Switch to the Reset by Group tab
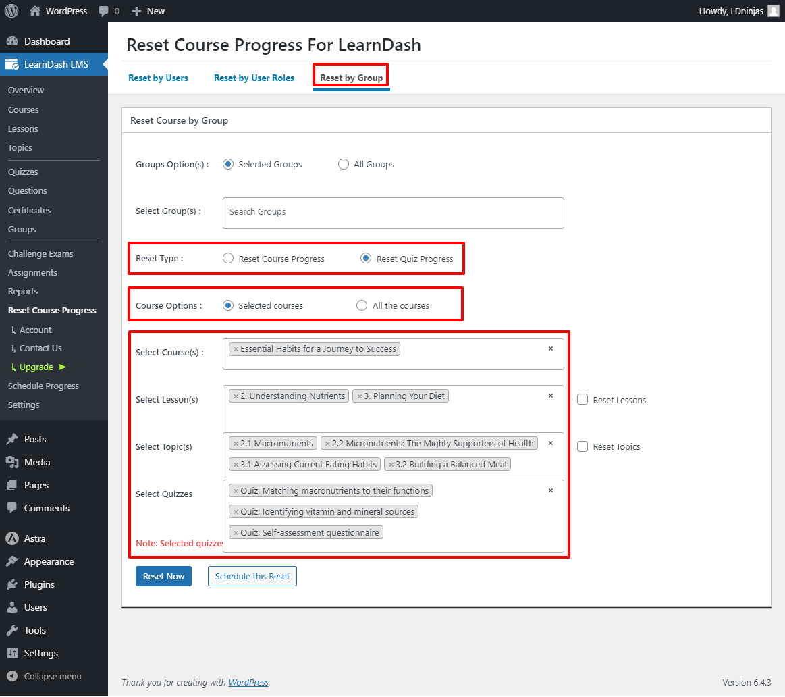Image resolution: width=785 pixels, height=697 pixels. (x=352, y=78)
